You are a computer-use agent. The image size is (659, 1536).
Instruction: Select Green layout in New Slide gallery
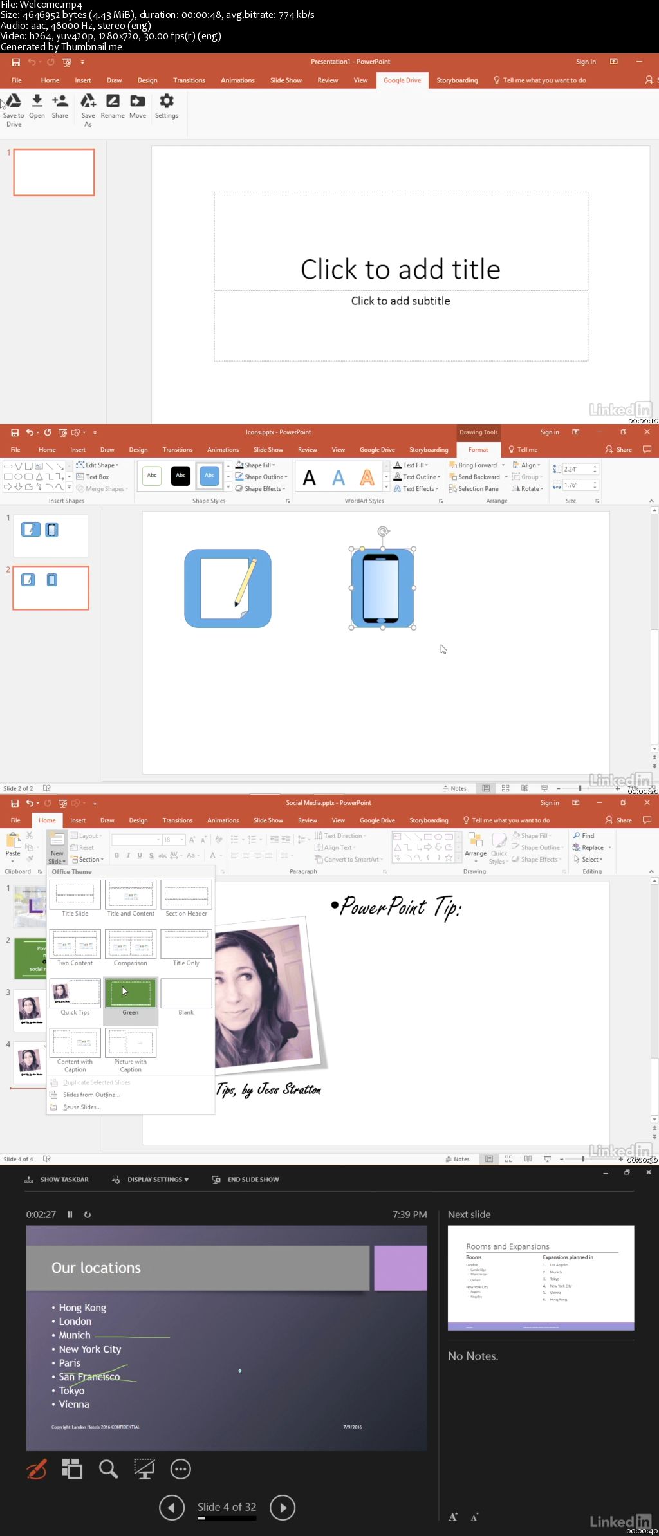[x=131, y=997]
